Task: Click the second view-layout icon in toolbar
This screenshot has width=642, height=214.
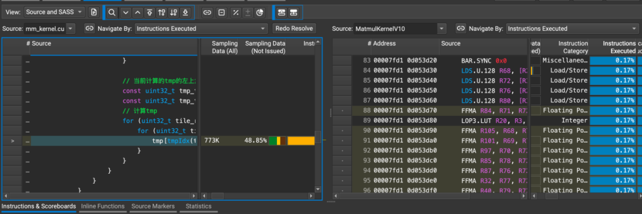Action: coord(293,12)
